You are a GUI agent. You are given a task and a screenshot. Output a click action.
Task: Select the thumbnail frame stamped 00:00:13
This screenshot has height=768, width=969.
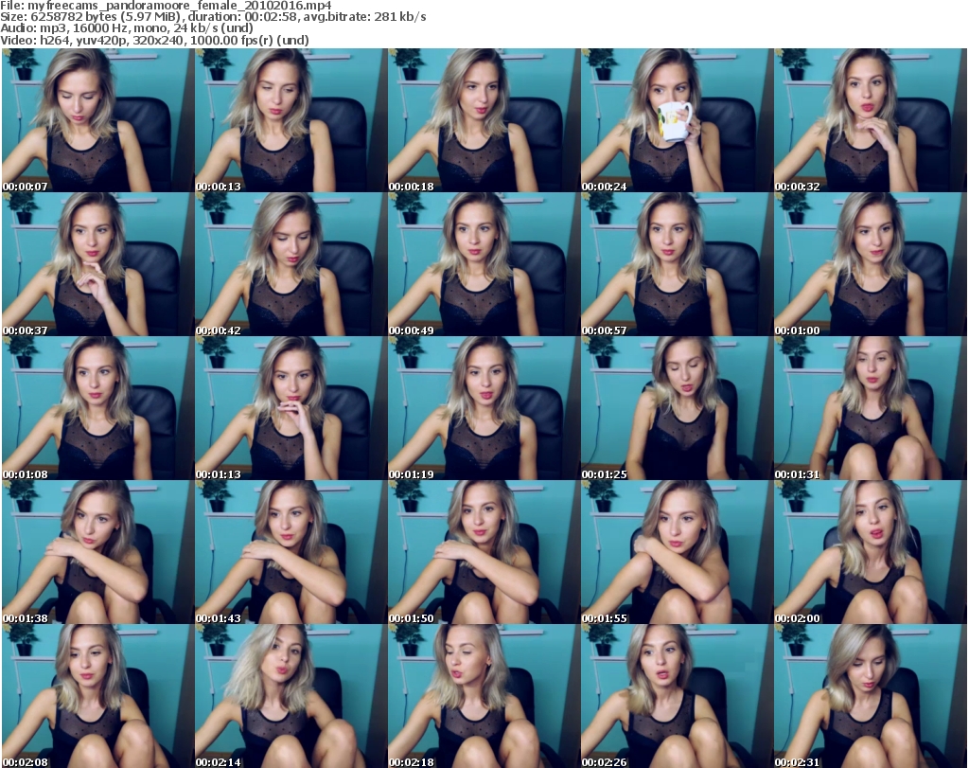(291, 120)
